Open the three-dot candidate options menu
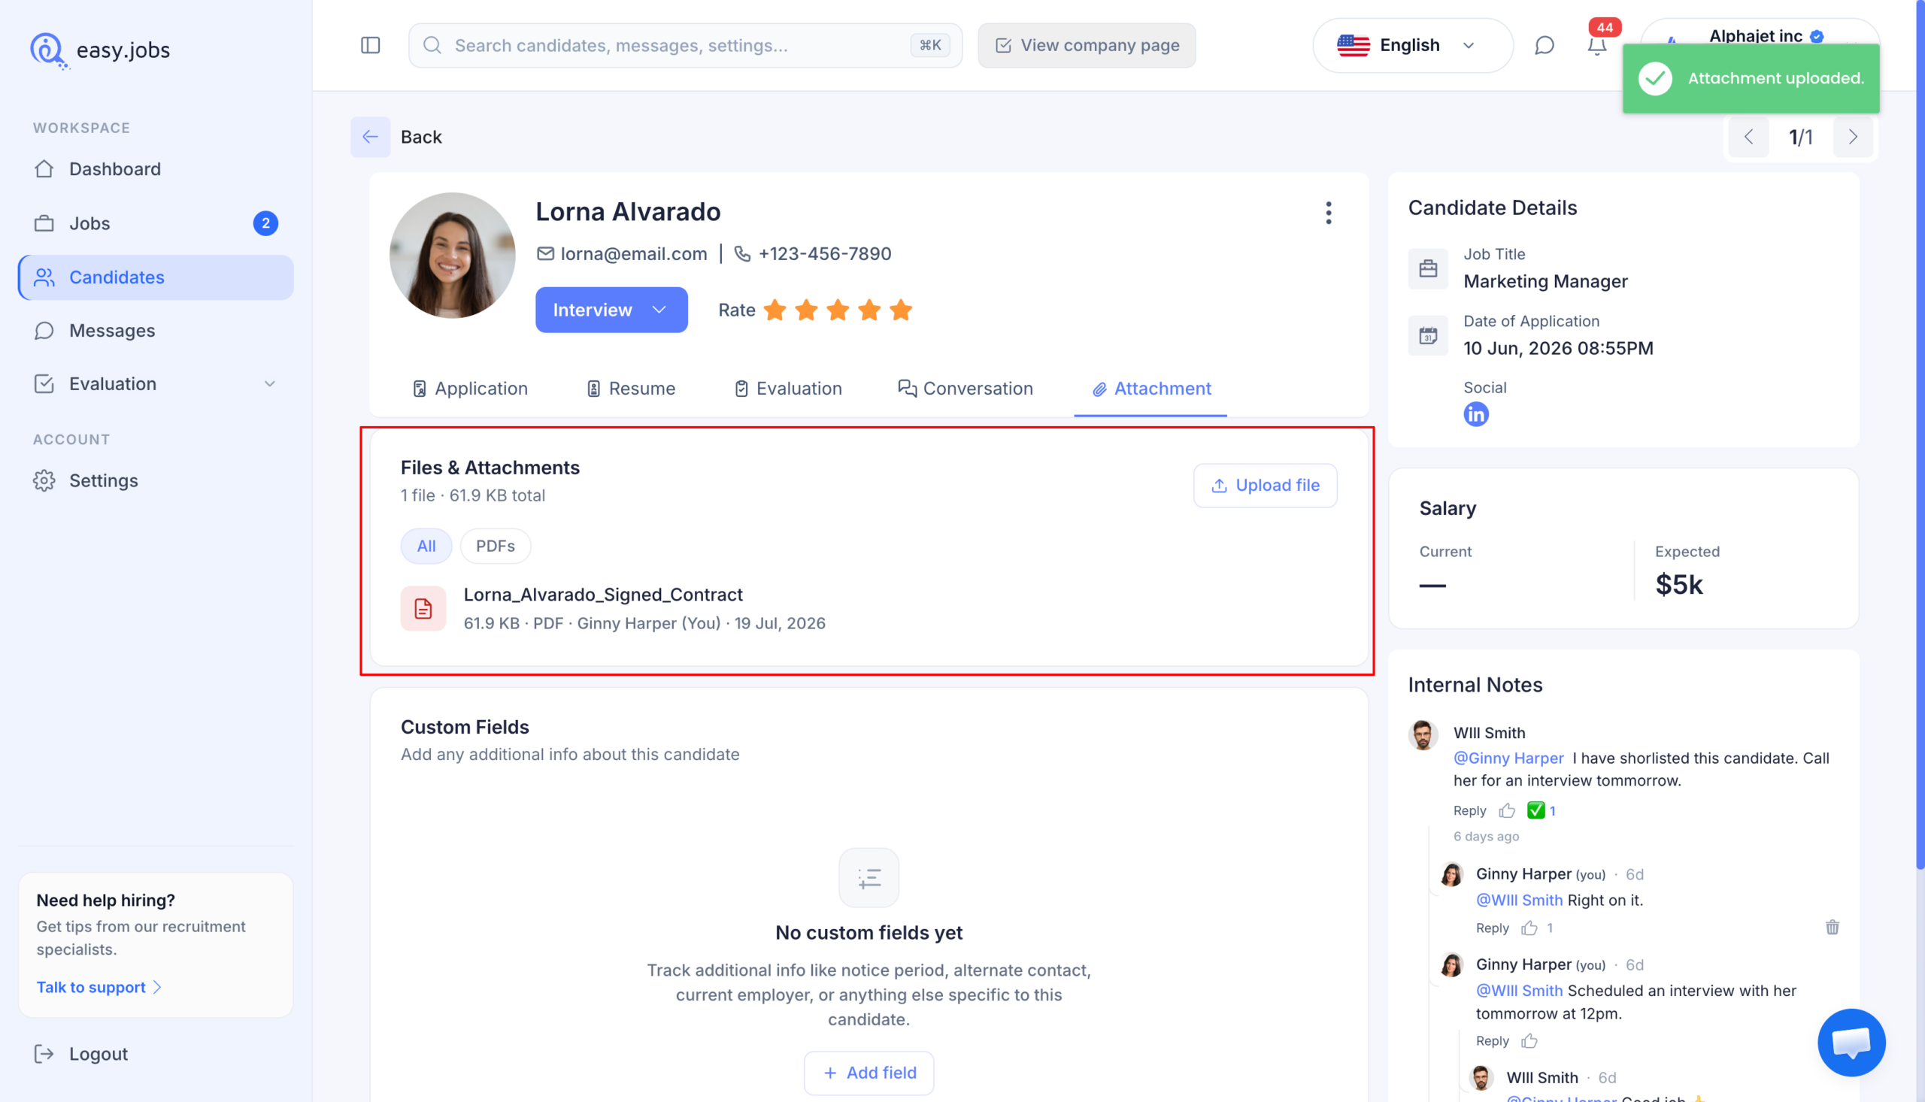Image resolution: width=1925 pixels, height=1102 pixels. click(x=1329, y=213)
